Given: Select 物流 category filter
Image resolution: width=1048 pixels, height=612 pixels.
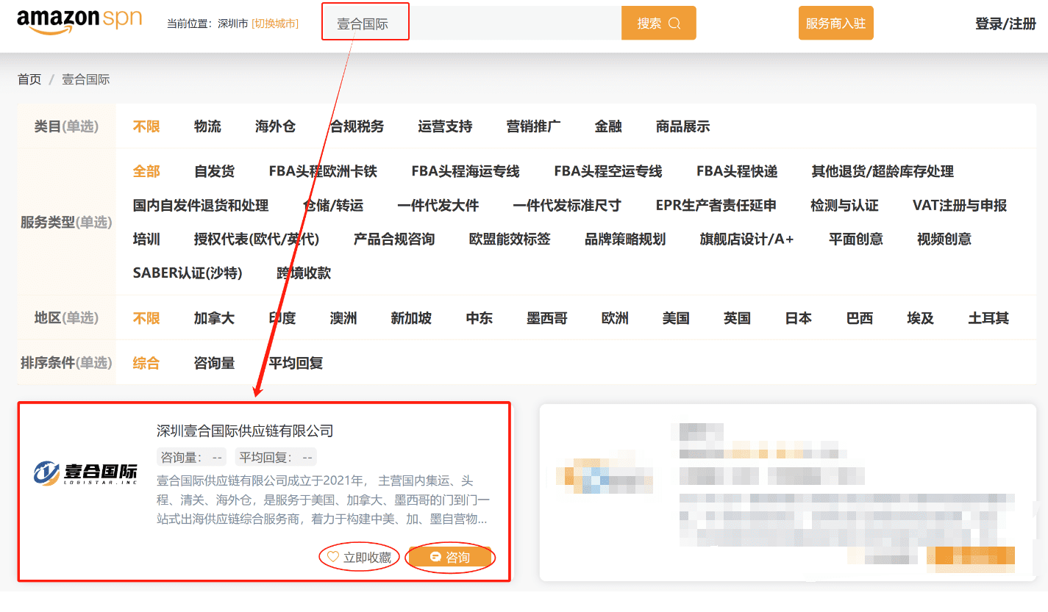Looking at the screenshot, I should click(x=207, y=126).
